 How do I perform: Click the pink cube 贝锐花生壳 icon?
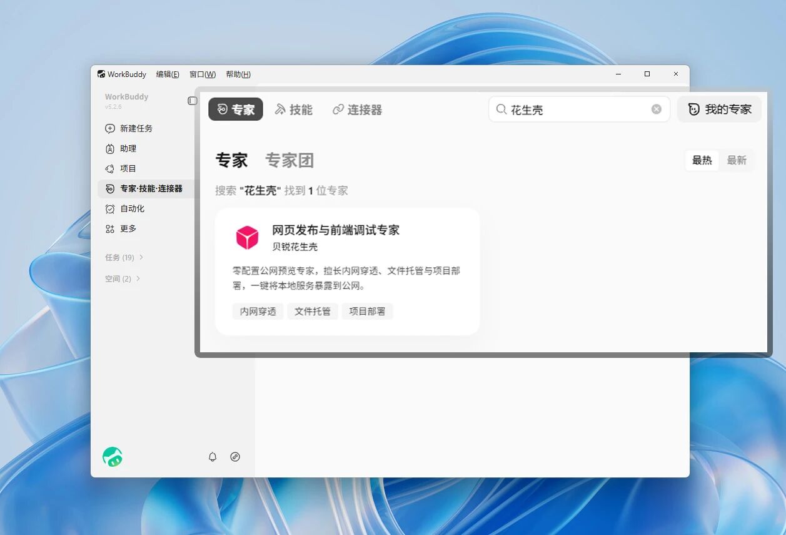[x=247, y=238]
